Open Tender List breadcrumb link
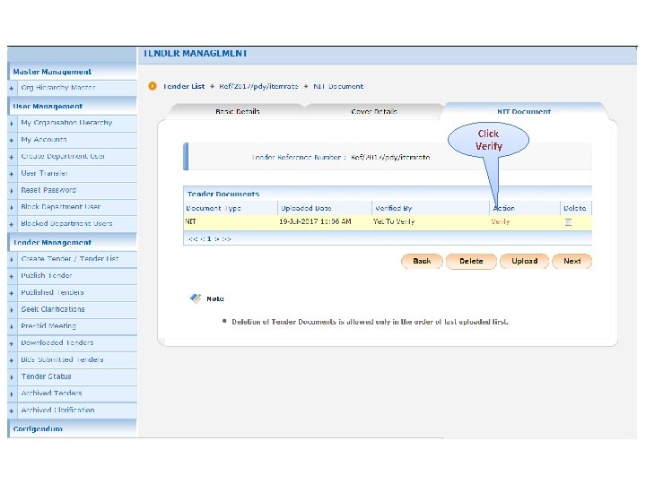Viewport: 646px width, 484px height. [184, 86]
